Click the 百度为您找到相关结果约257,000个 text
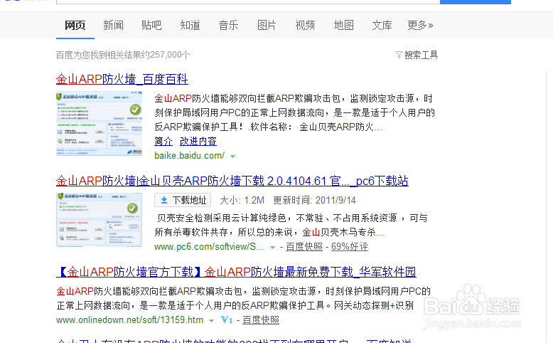Screen dimensions: 553x343 point(123,55)
